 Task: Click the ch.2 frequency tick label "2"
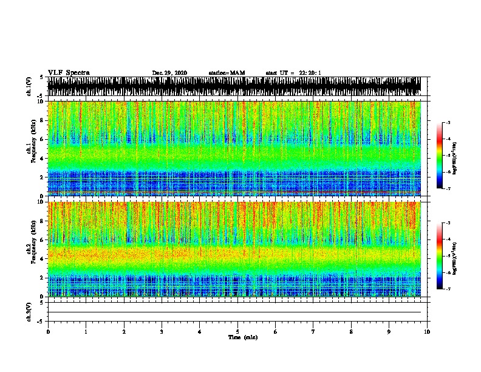(x=42, y=278)
